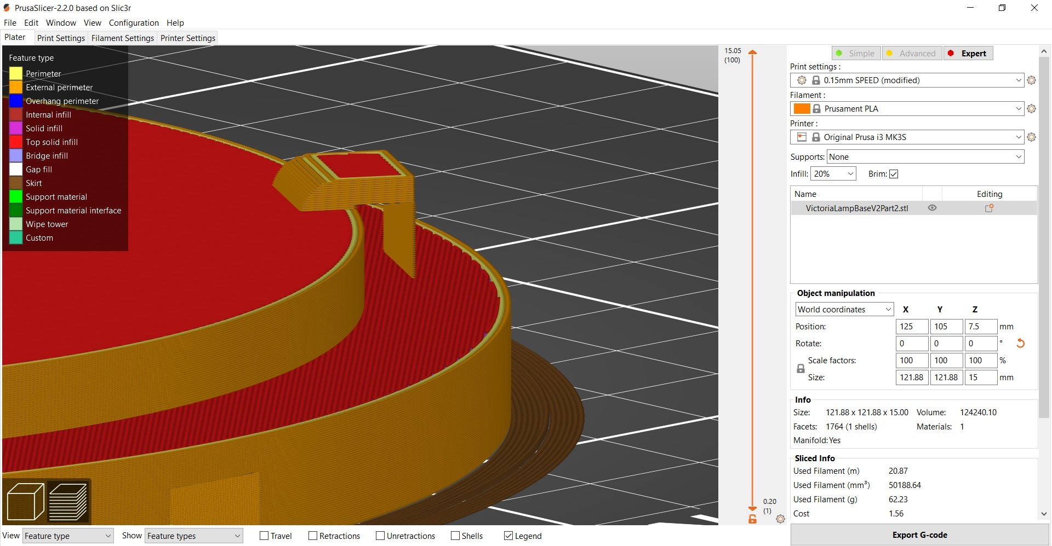Open the Window menu
The height and width of the screenshot is (546, 1052).
(x=61, y=23)
